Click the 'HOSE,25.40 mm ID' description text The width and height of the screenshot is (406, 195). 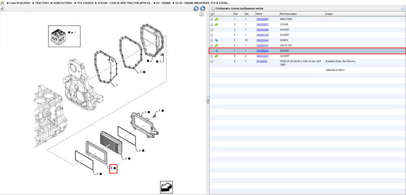(300, 63)
